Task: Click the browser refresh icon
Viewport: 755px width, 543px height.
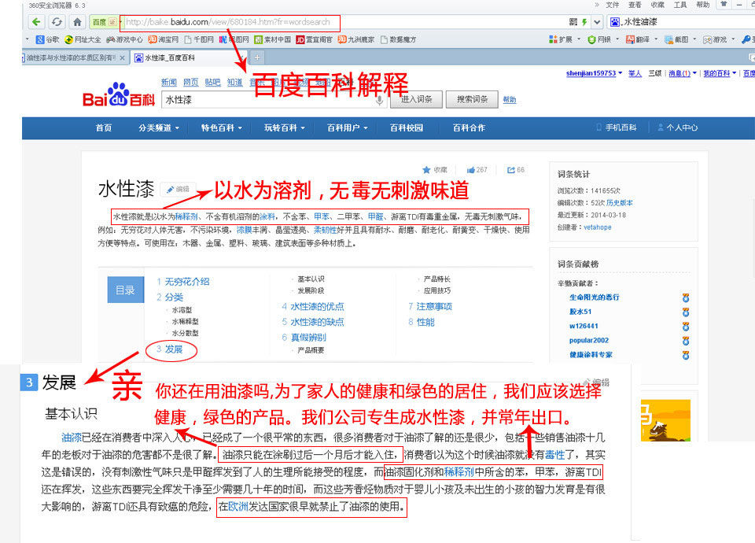Action: tap(57, 22)
